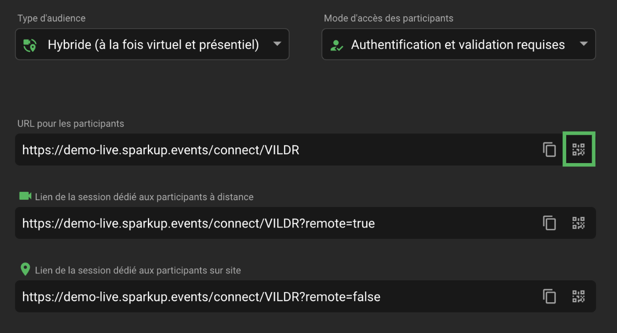Click the VILDR?remote=false URL text
Screen dimensions: 617x333
201,297
